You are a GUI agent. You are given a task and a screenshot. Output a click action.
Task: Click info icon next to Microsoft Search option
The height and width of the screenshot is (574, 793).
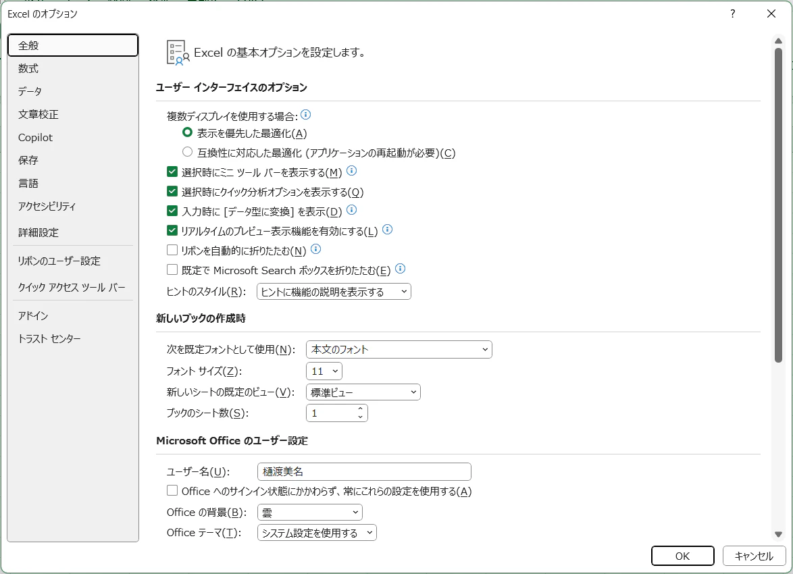pyautogui.click(x=400, y=269)
